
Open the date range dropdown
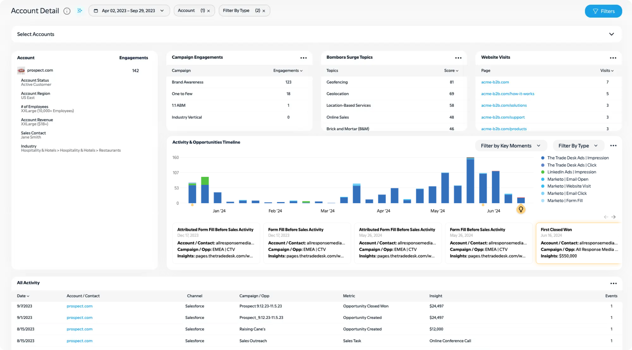coord(129,11)
